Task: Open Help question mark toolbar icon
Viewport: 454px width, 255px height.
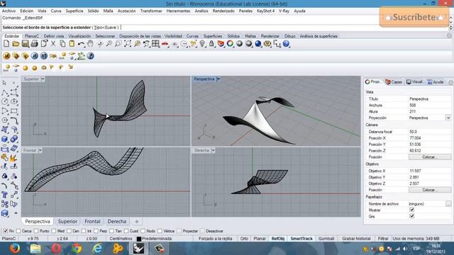Action: coord(286,44)
